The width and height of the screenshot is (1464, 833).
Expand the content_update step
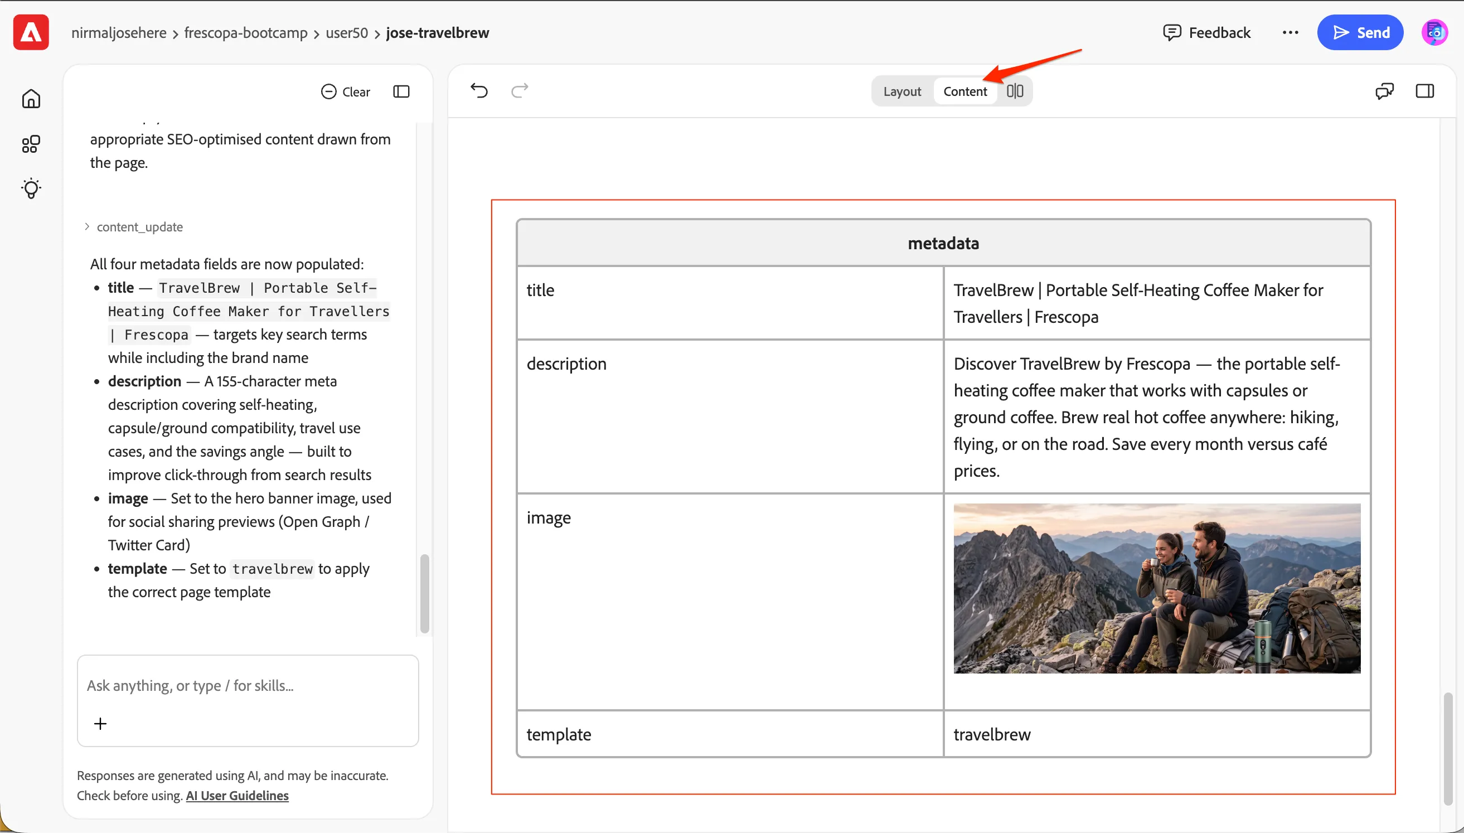point(134,226)
